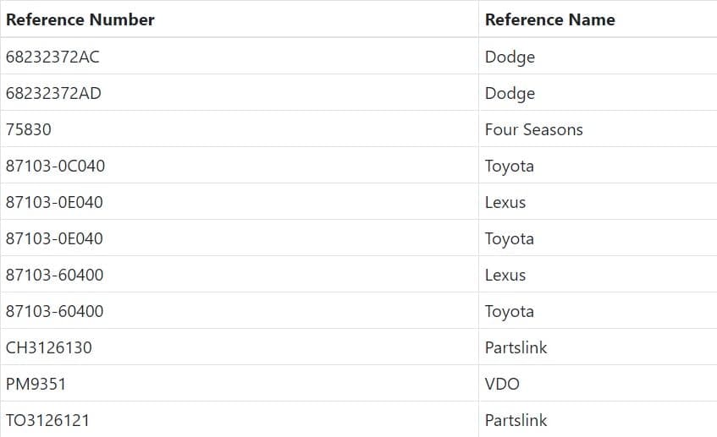This screenshot has width=717, height=437.
Task: Click the Reference Name column header
Action: [549, 19]
